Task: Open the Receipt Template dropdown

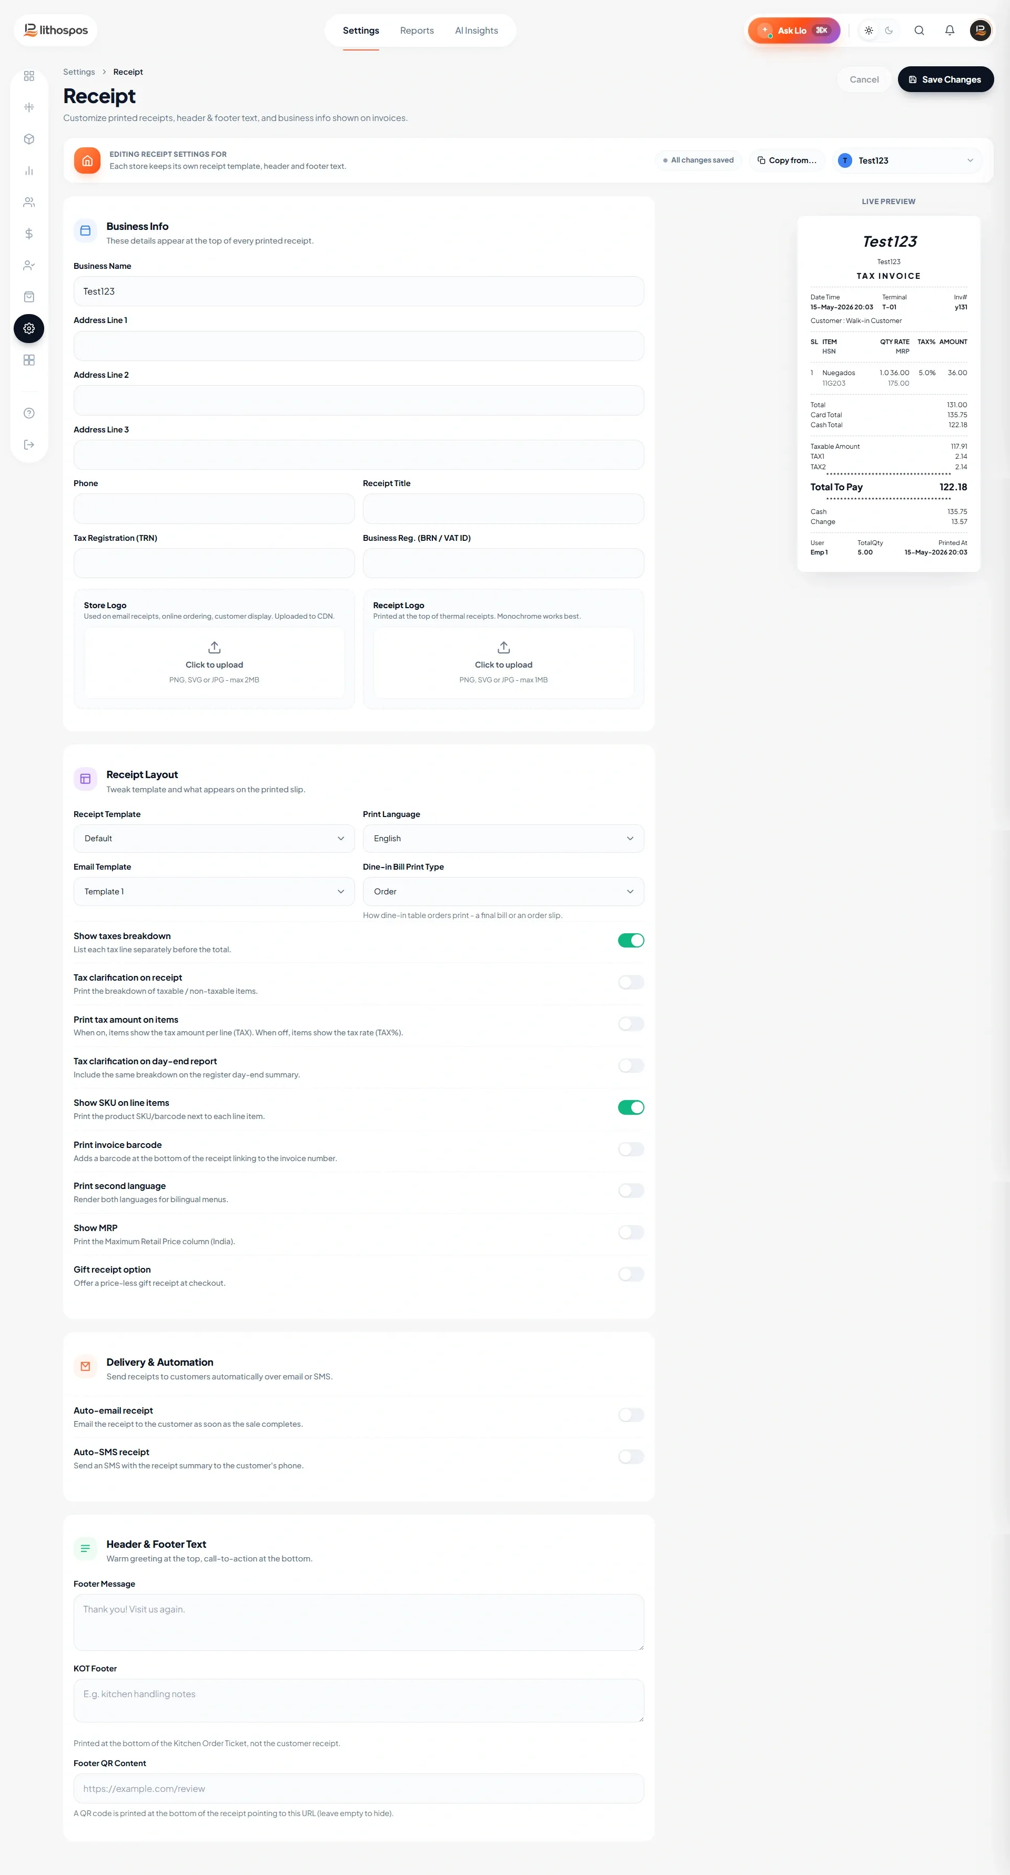Action: (214, 839)
